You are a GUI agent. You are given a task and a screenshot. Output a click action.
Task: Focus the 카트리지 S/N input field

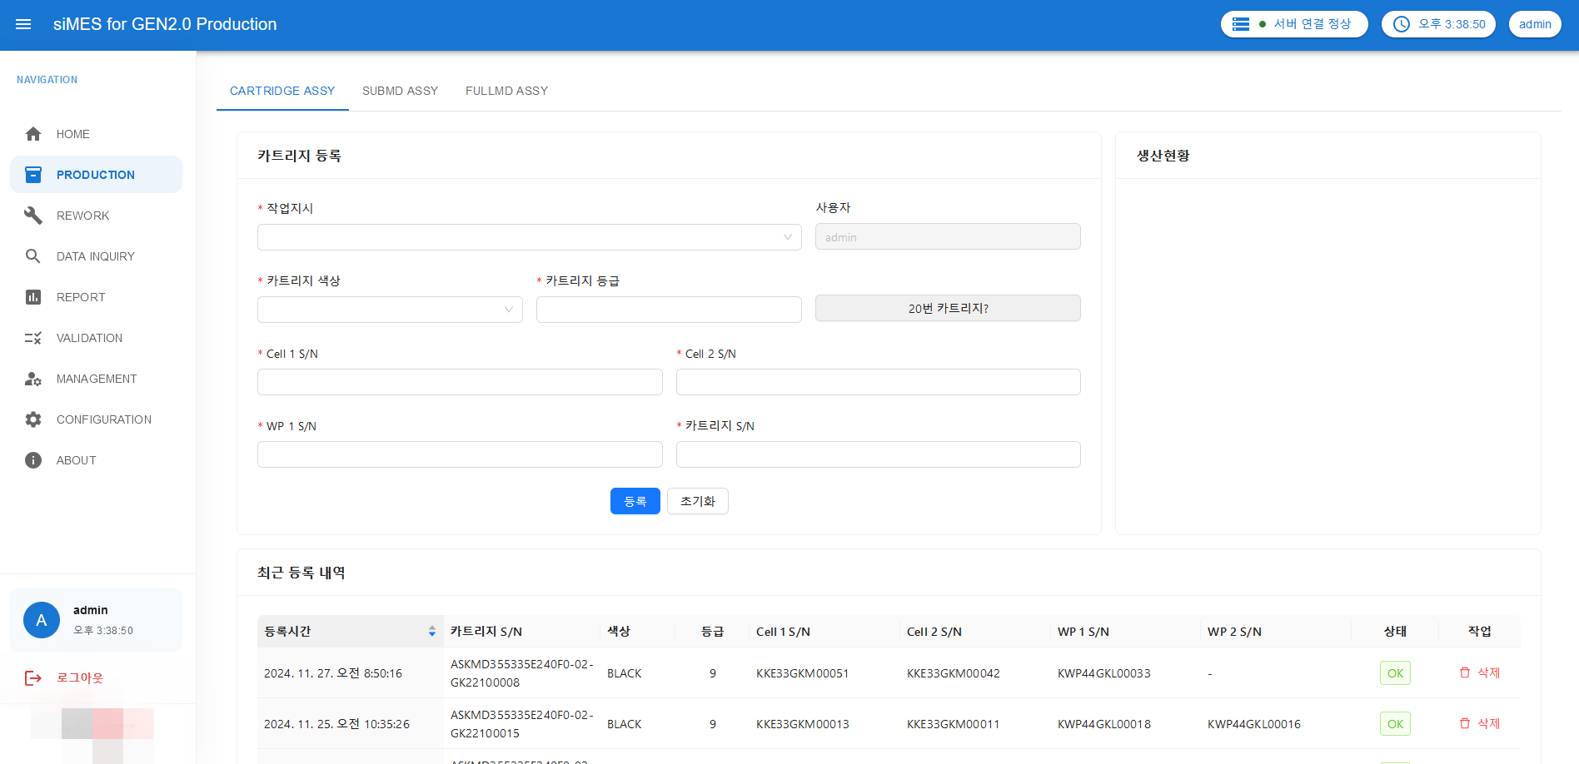pyautogui.click(x=879, y=454)
